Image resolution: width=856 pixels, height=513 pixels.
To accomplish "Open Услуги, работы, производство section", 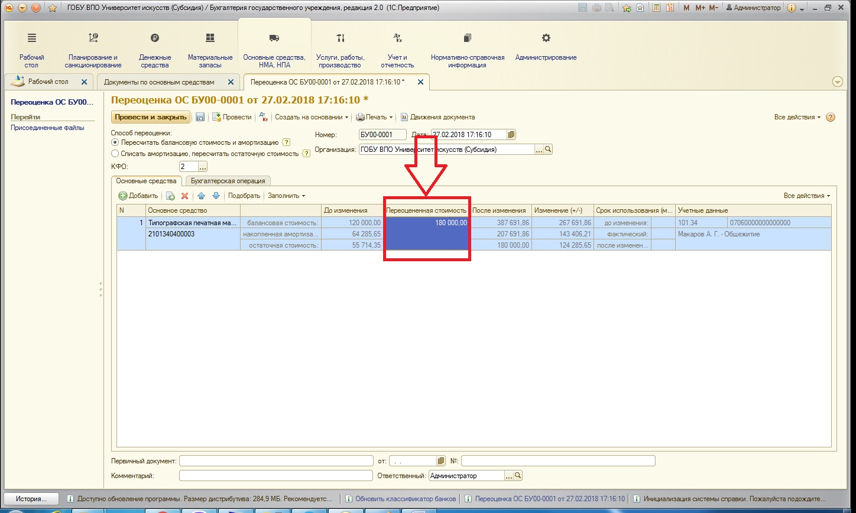I will [x=341, y=50].
